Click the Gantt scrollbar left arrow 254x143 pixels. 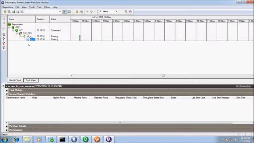click(x=72, y=75)
